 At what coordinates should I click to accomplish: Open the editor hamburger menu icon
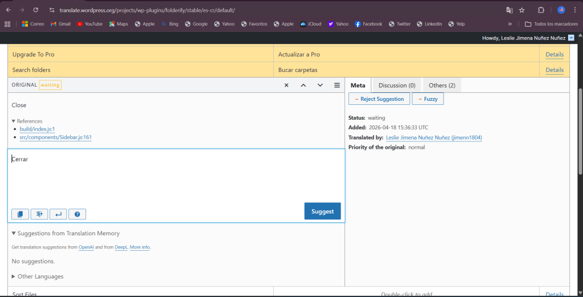click(x=337, y=85)
